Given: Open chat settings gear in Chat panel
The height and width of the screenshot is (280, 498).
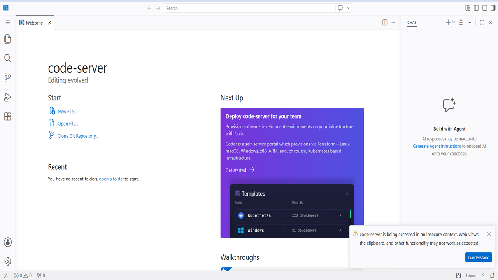Looking at the screenshot, I should (461, 23).
